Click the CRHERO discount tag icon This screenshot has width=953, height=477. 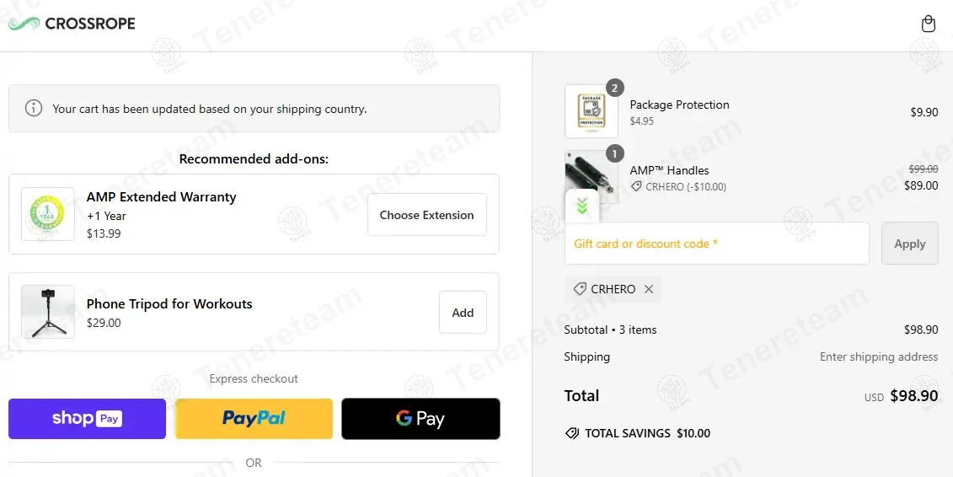click(580, 289)
